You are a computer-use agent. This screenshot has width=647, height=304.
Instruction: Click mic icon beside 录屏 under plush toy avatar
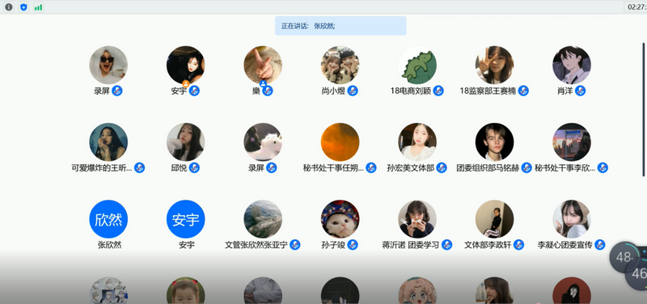[272, 168]
